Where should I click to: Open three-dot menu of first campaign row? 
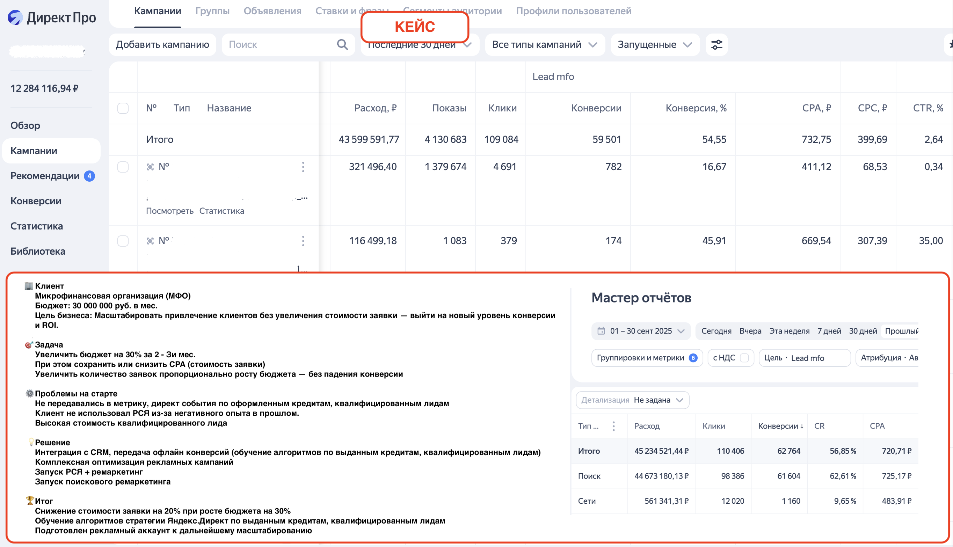[x=303, y=167]
